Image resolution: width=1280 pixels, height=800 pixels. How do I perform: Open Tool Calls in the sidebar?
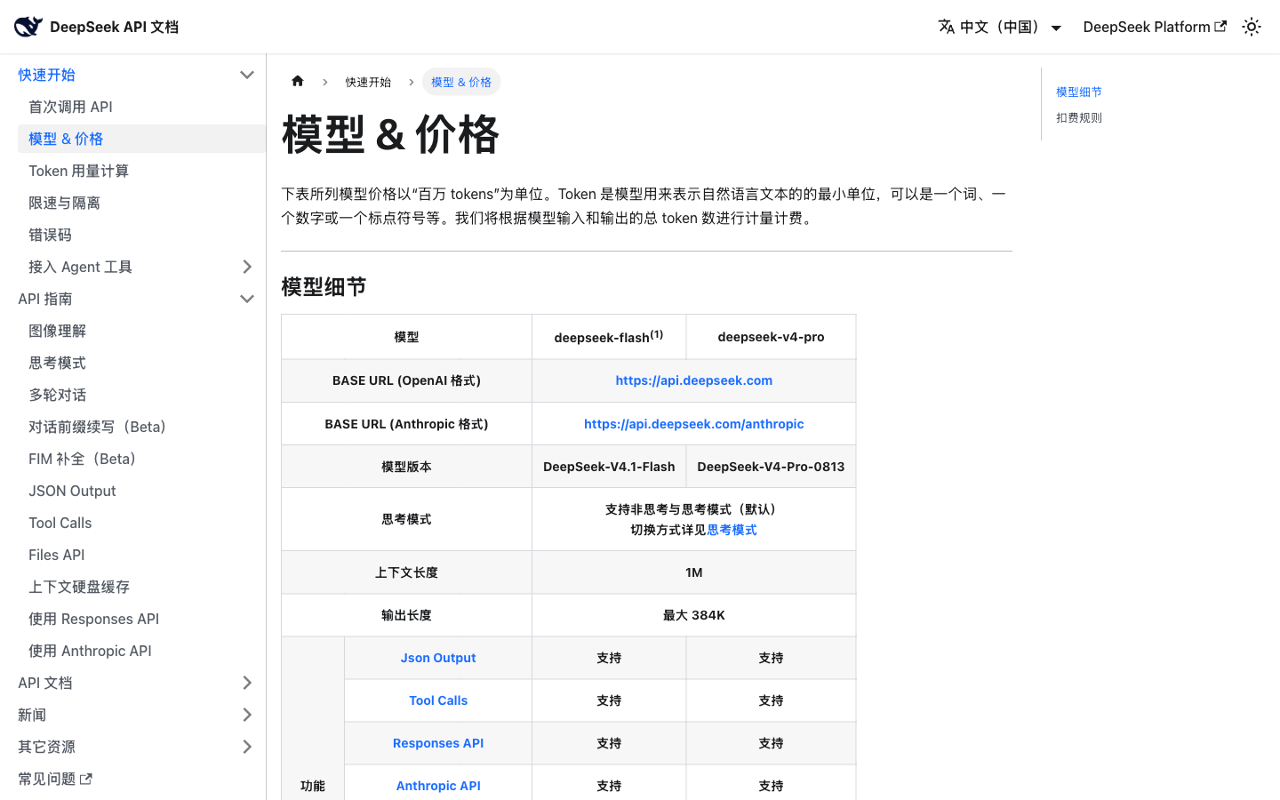click(141, 523)
